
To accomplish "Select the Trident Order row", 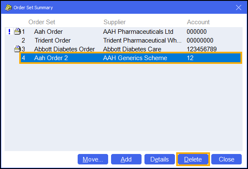I will click(124, 40).
